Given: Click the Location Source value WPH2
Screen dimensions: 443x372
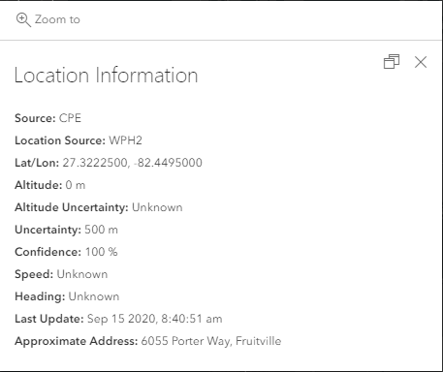Looking at the screenshot, I should click(x=125, y=140).
